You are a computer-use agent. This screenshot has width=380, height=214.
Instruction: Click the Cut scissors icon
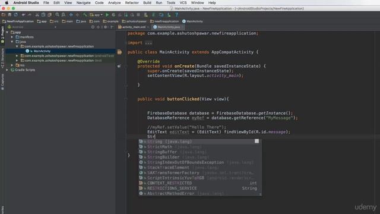click(x=37, y=15)
